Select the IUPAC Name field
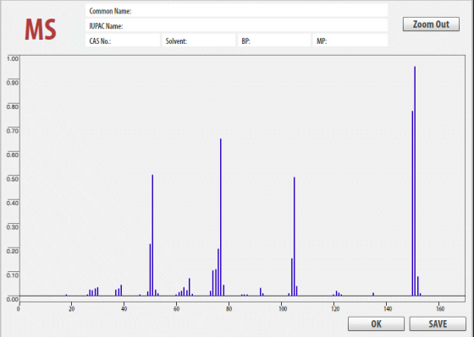The image size is (474, 337). [x=236, y=25]
